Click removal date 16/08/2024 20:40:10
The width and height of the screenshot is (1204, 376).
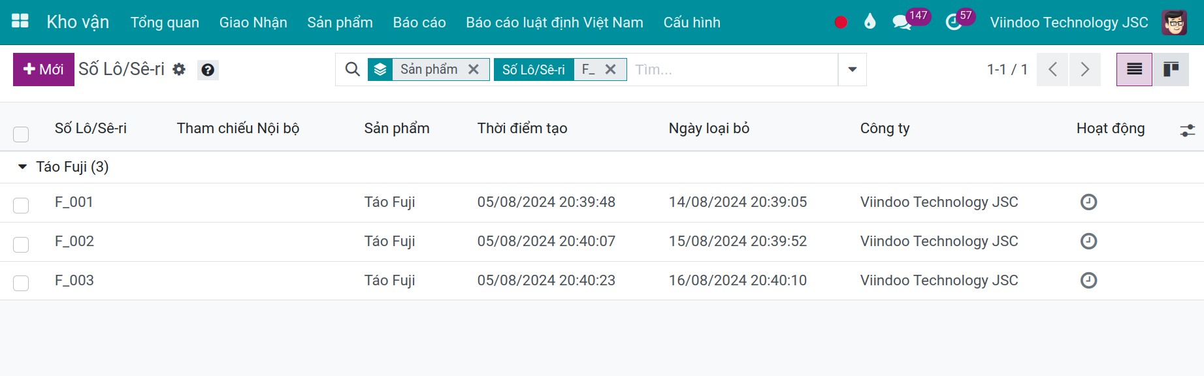(738, 281)
